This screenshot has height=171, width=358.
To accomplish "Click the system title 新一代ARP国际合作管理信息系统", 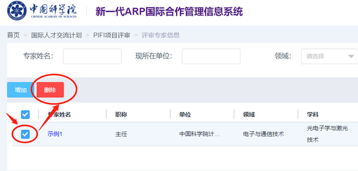I will (169, 12).
